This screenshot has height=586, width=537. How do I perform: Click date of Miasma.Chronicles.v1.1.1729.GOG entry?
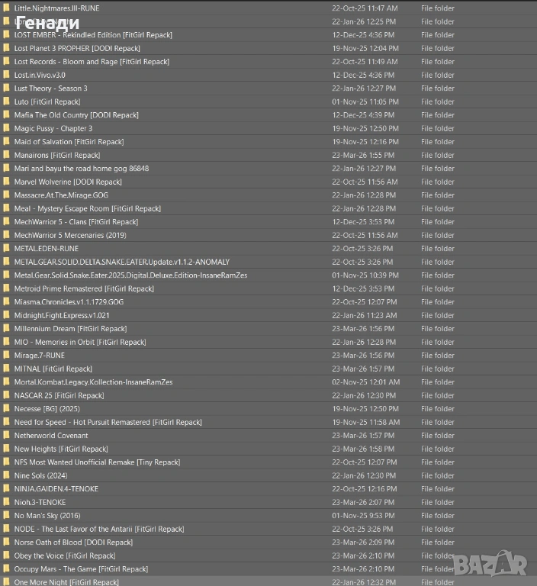pos(365,302)
